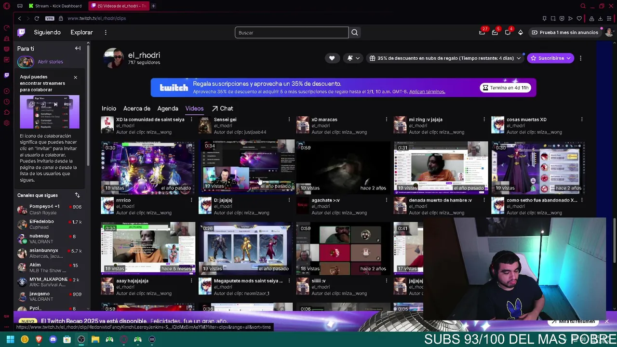Open File Explorer from the taskbar
Viewport: 617px width, 347px height.
(x=95, y=339)
